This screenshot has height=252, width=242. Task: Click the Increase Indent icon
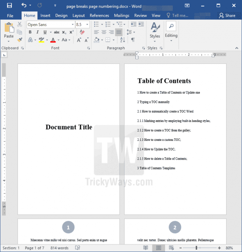[x=141, y=24]
